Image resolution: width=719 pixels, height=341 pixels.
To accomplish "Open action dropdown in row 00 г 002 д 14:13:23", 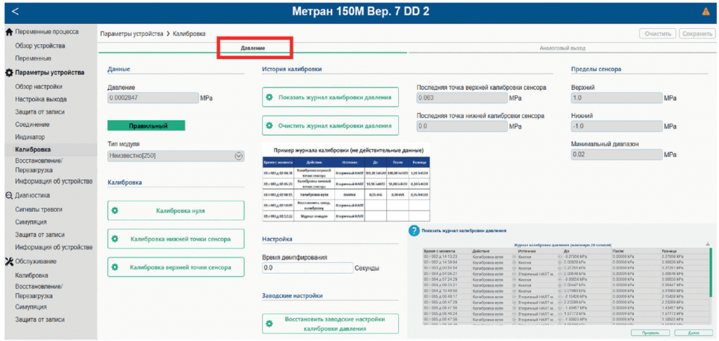I will [513, 257].
